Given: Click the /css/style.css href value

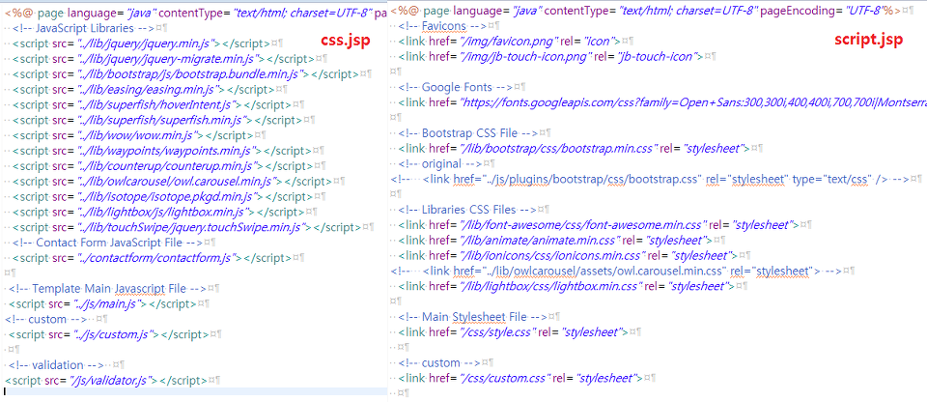Looking at the screenshot, I should pyautogui.click(x=498, y=332).
